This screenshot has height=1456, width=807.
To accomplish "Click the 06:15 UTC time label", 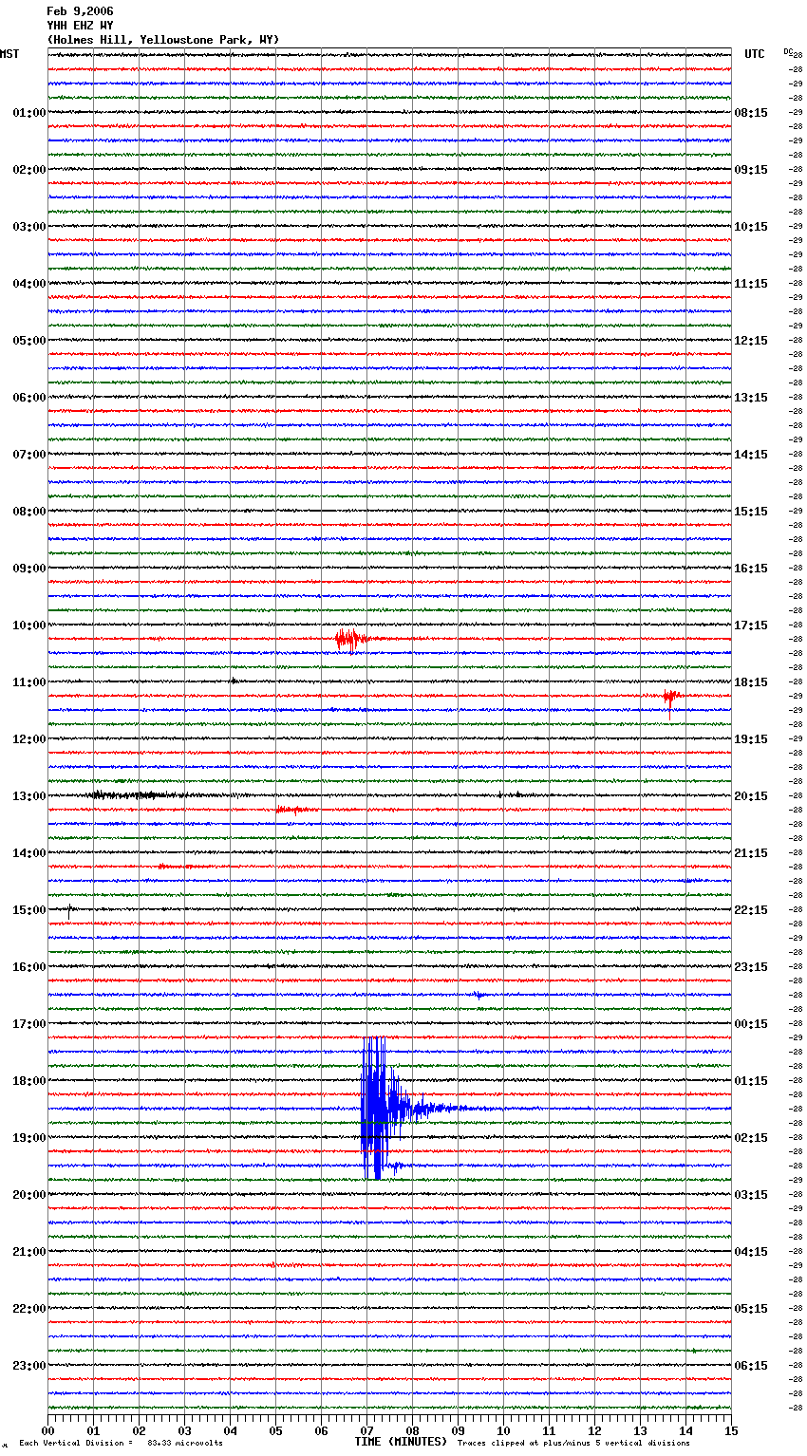I will pyautogui.click(x=751, y=1366).
